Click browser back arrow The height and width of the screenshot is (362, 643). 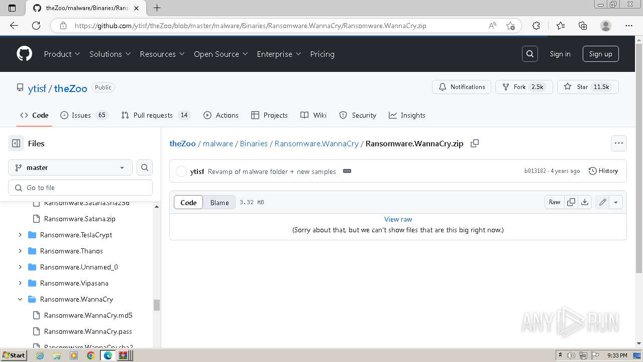[x=14, y=26]
